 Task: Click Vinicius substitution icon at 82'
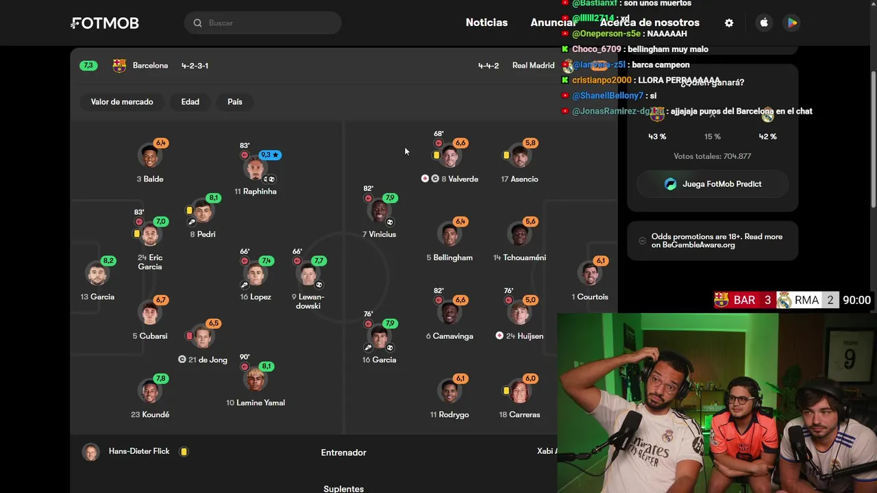(x=368, y=199)
